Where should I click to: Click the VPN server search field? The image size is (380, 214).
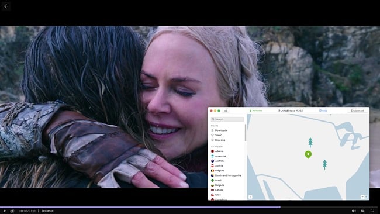point(227,119)
